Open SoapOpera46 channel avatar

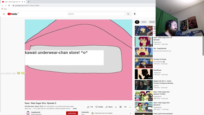pyautogui.click(x=28, y=113)
